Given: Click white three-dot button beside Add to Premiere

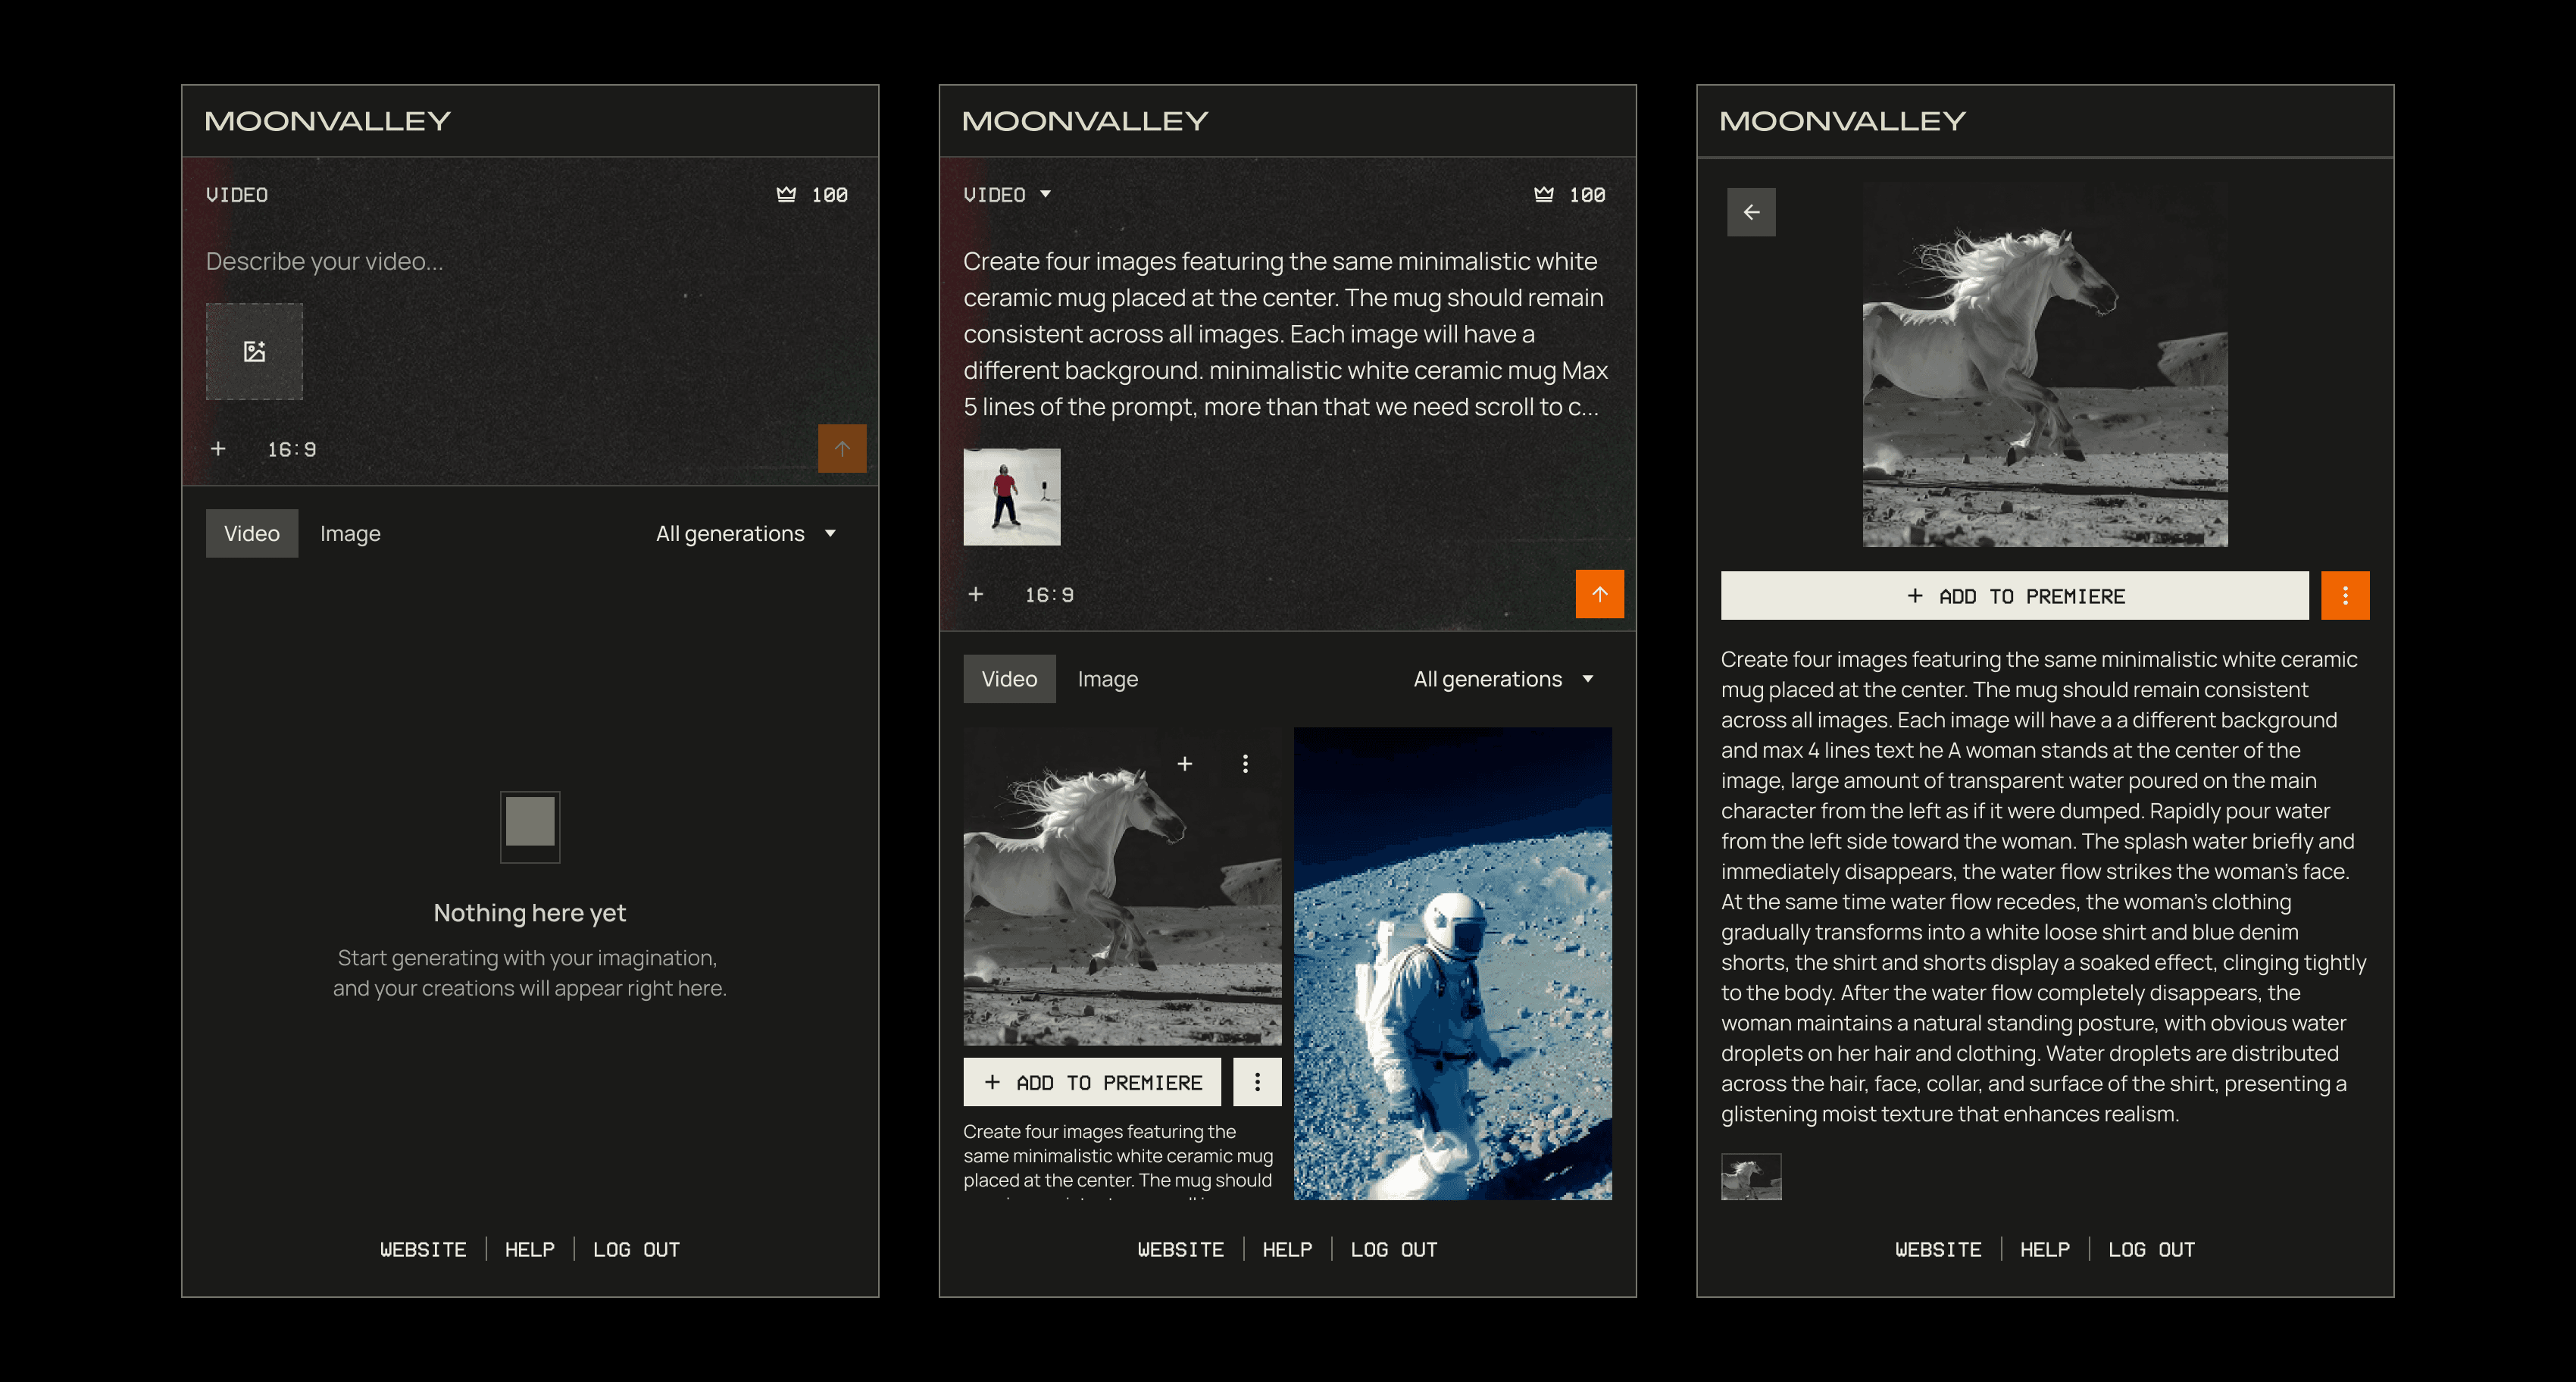Looking at the screenshot, I should [x=1257, y=1082].
